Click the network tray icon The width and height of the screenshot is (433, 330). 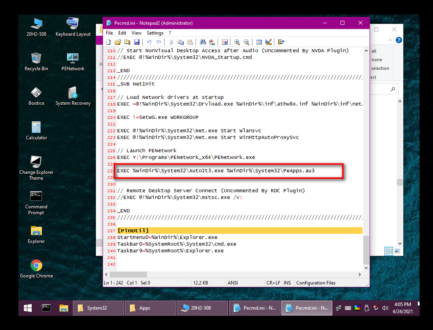pos(339,308)
